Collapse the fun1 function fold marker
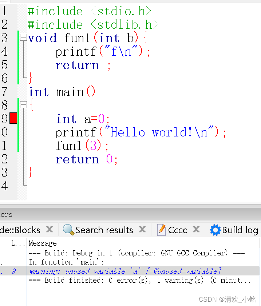 (x=23, y=37)
